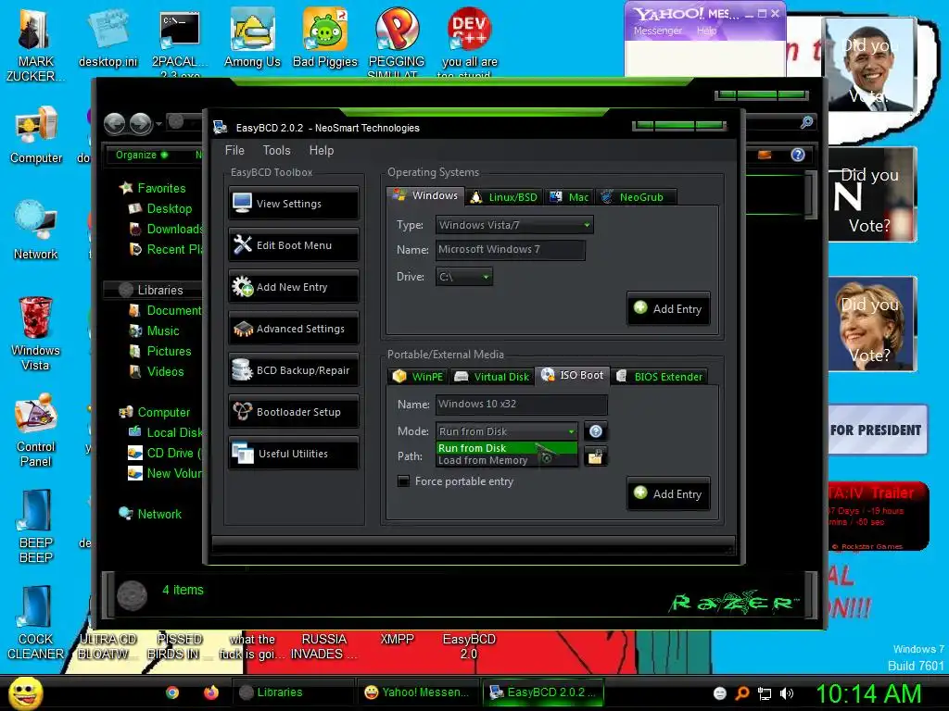Image resolution: width=949 pixels, height=711 pixels.
Task: Click the 10:14 AM taskbar clock
Action: 868,693
